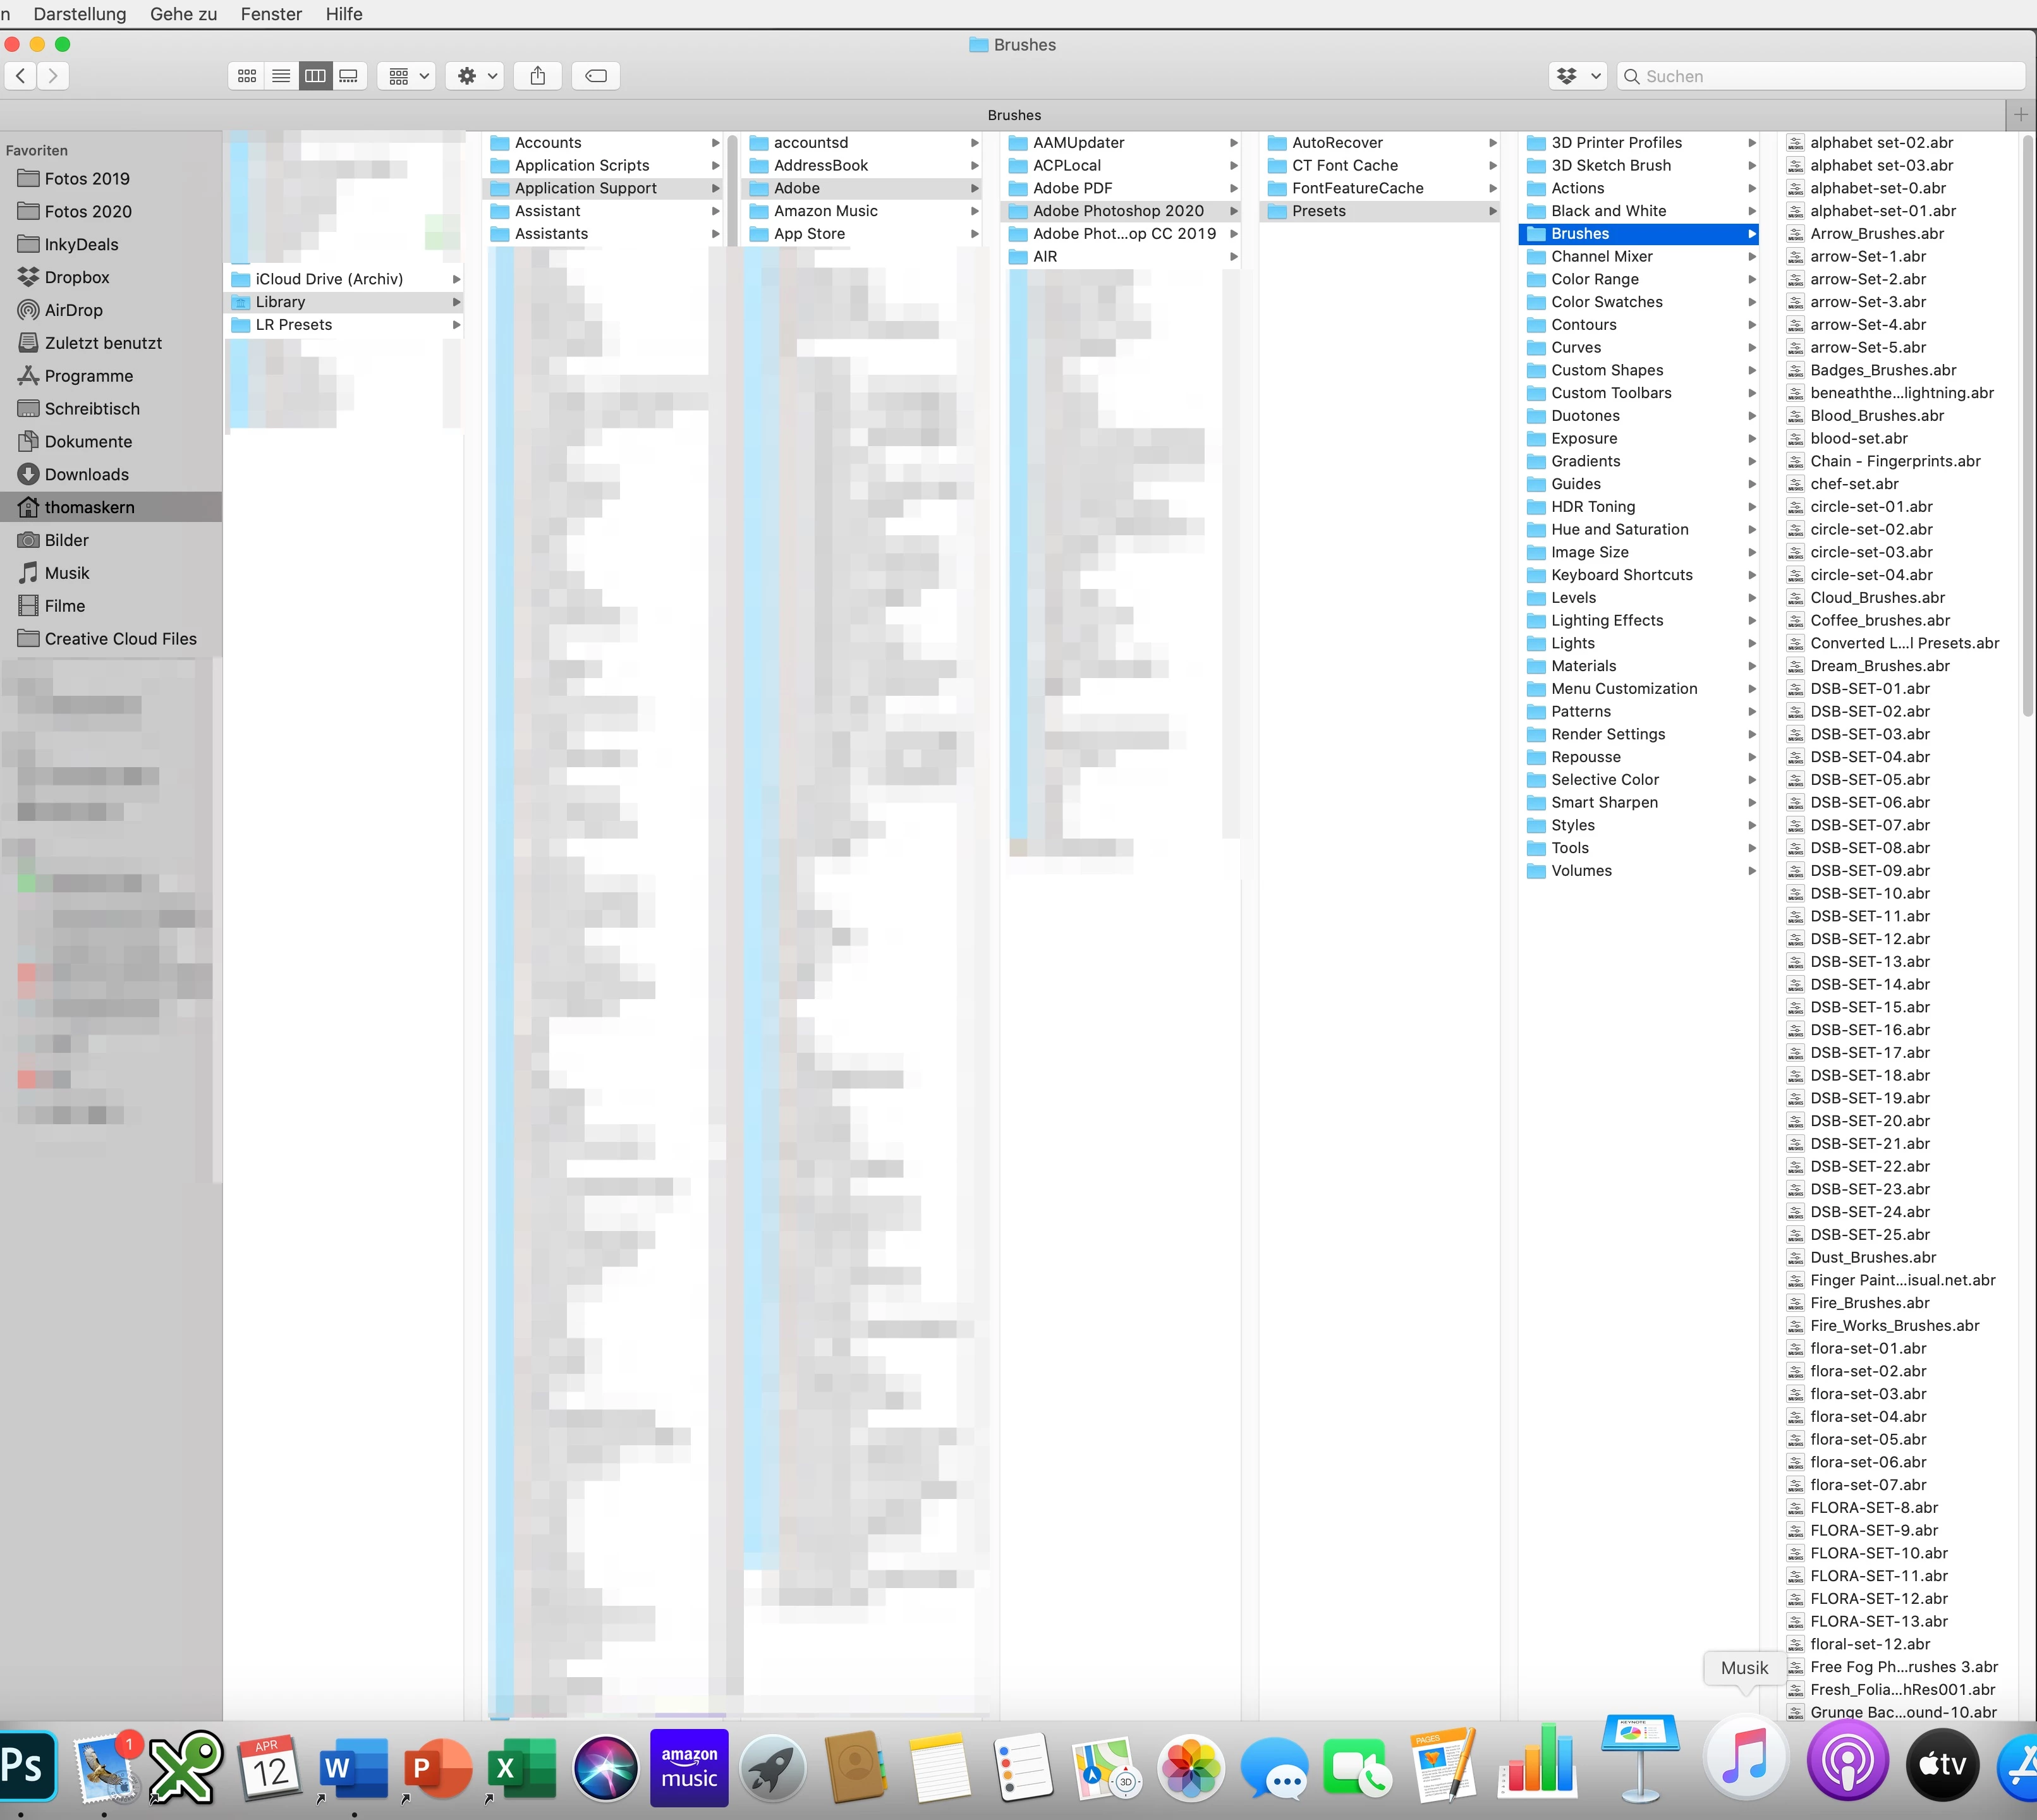
Task: Go back with the back arrow
Action: (21, 76)
